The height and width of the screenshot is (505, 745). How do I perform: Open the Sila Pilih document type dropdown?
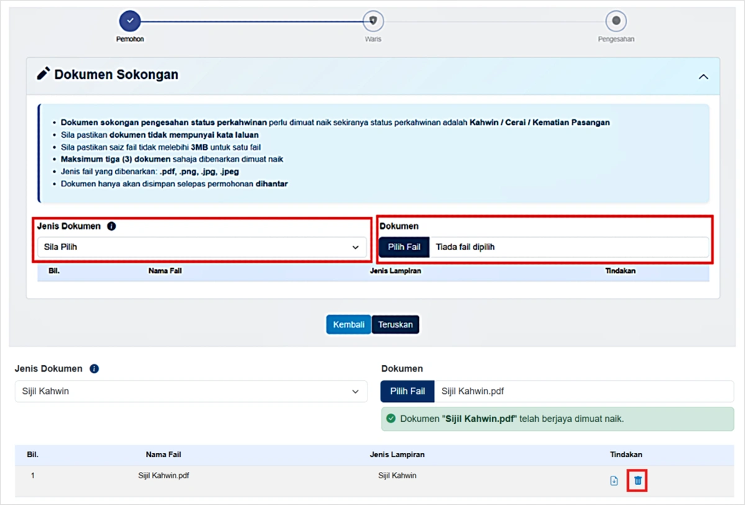(202, 247)
